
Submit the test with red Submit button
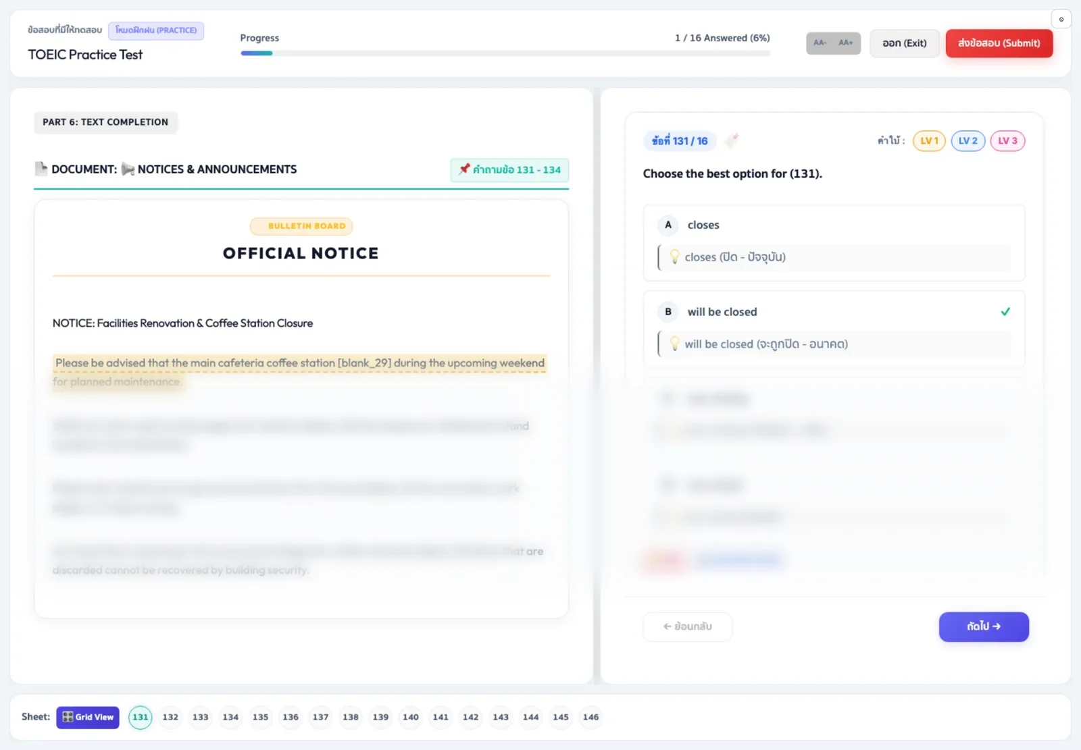[999, 43]
